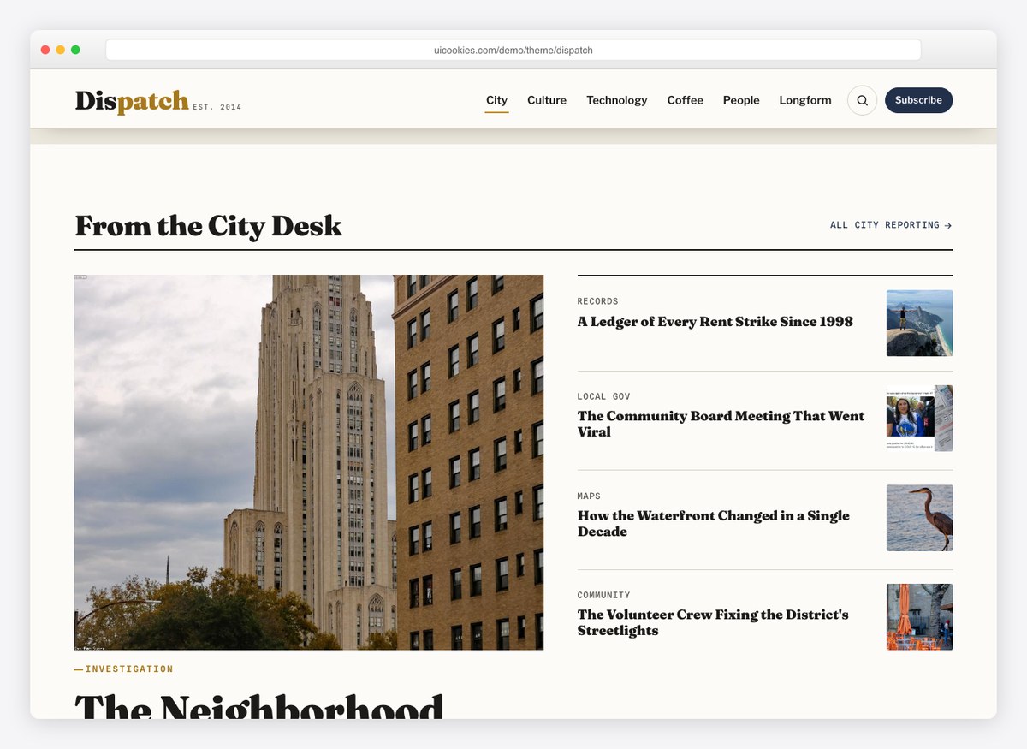Click the RECORDS category label

597,301
